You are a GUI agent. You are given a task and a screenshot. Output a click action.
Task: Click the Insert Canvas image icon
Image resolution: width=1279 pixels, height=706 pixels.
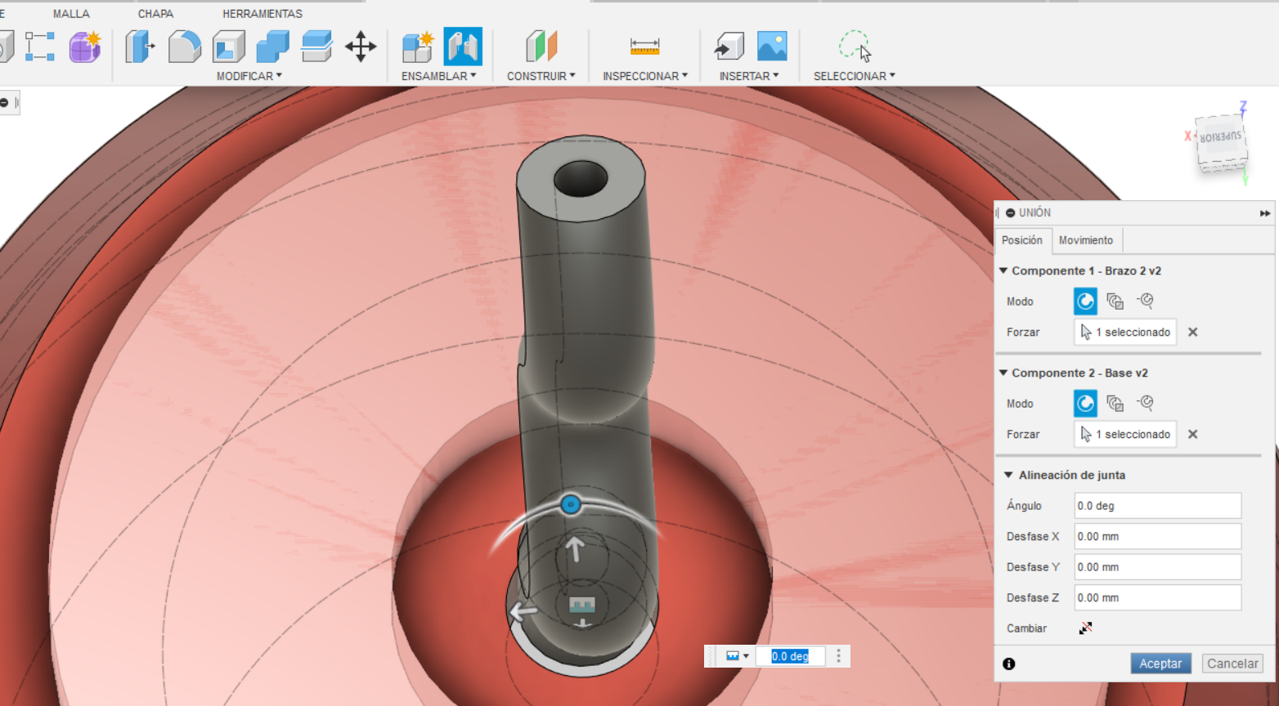pos(772,47)
